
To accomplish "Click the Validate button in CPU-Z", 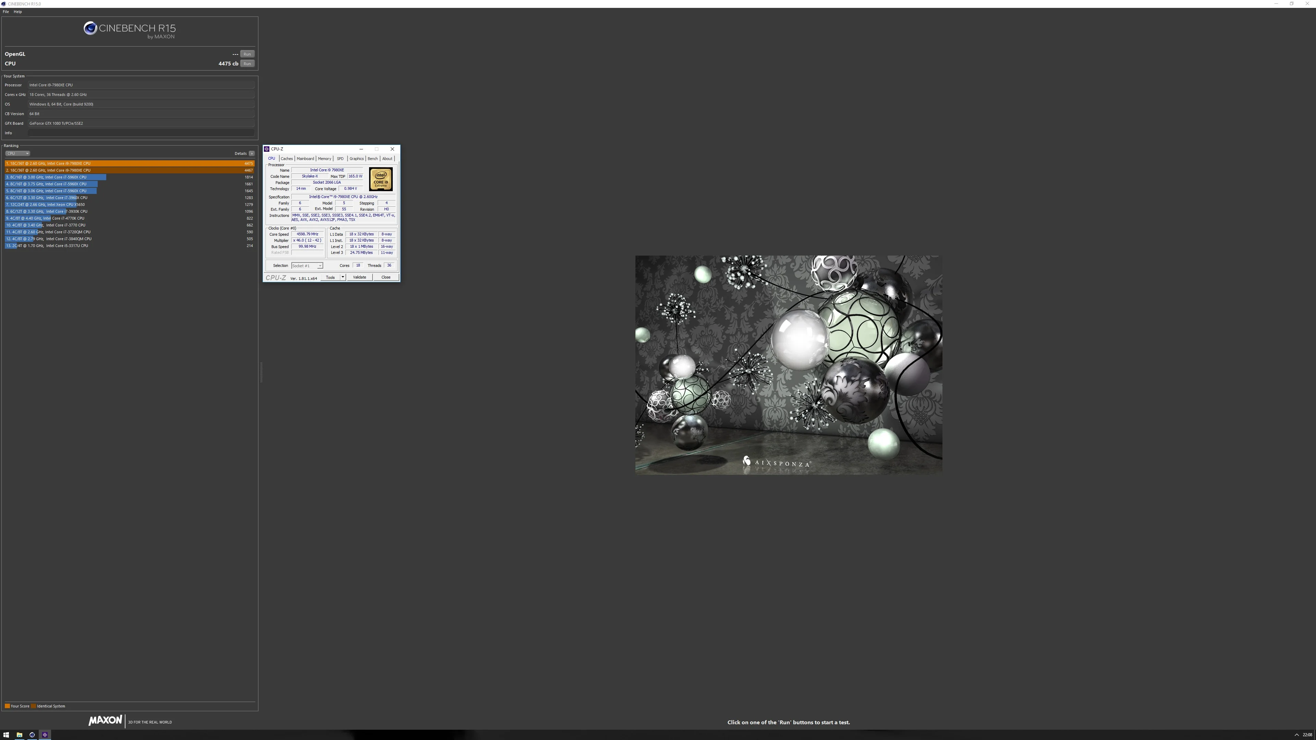I will click(x=360, y=277).
